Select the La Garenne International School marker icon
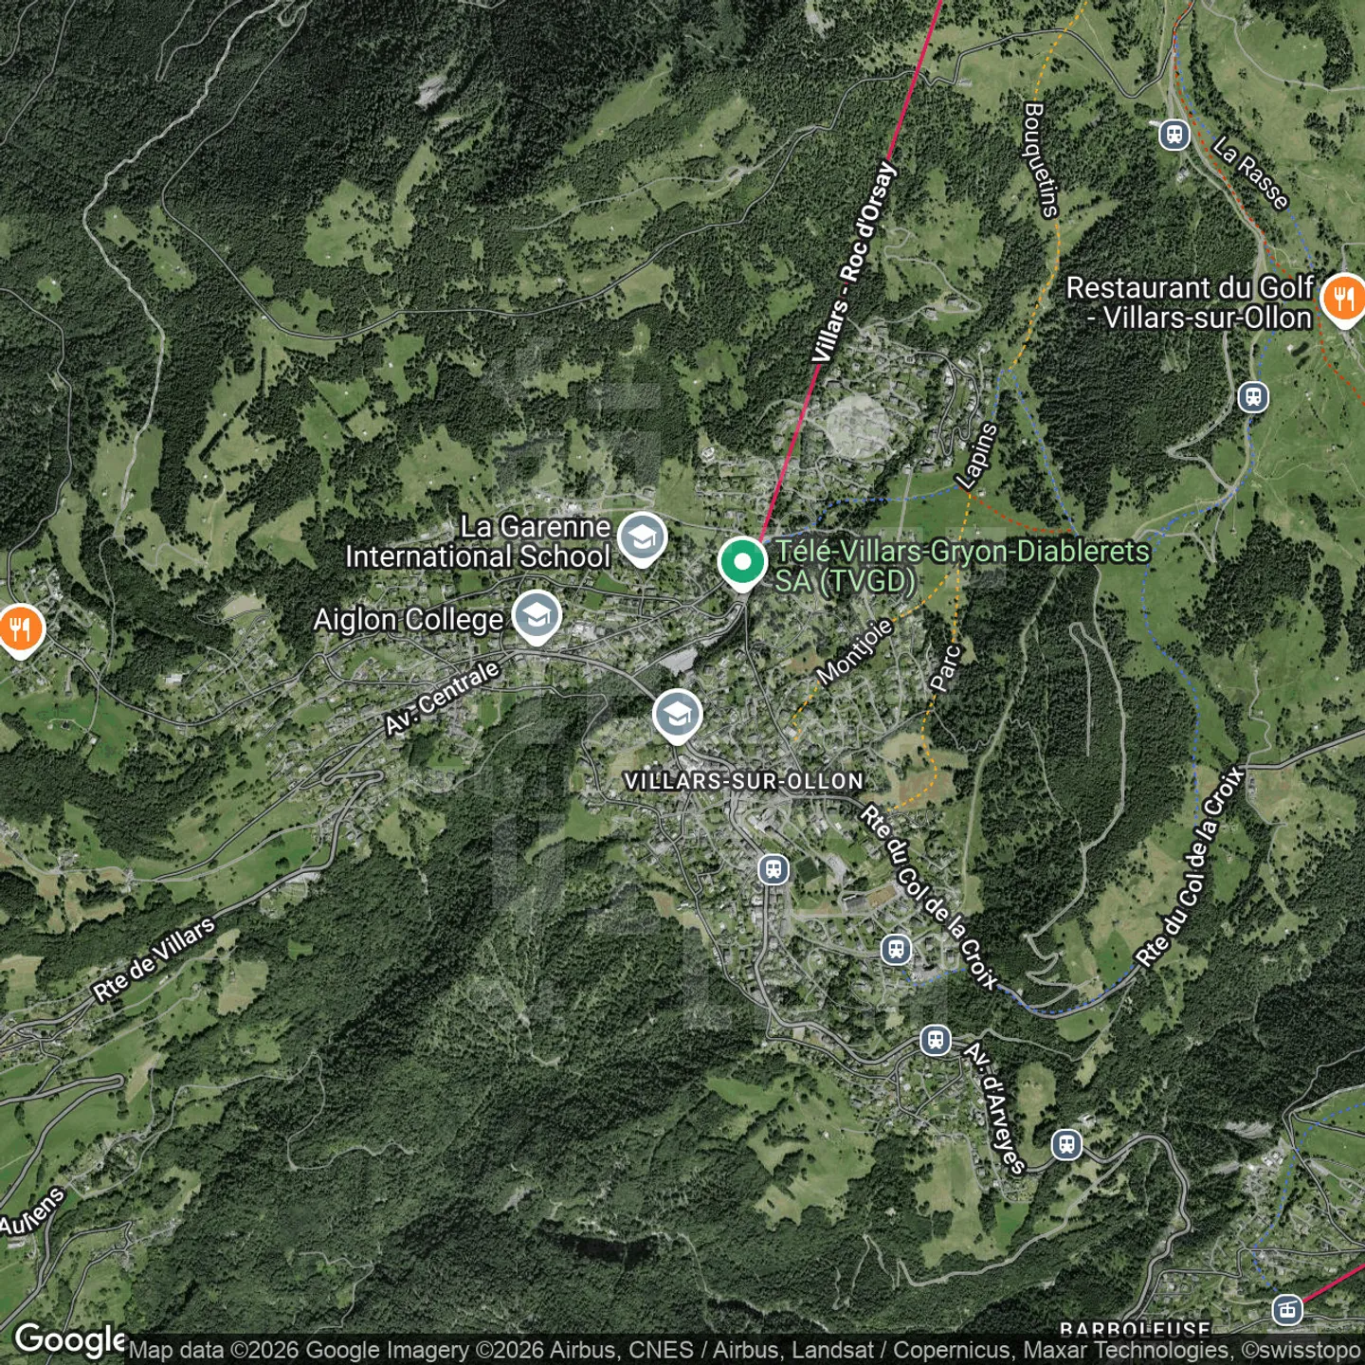1365x1365 pixels. 642,539
